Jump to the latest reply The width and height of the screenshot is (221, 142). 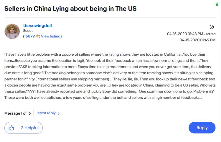[46, 113]
